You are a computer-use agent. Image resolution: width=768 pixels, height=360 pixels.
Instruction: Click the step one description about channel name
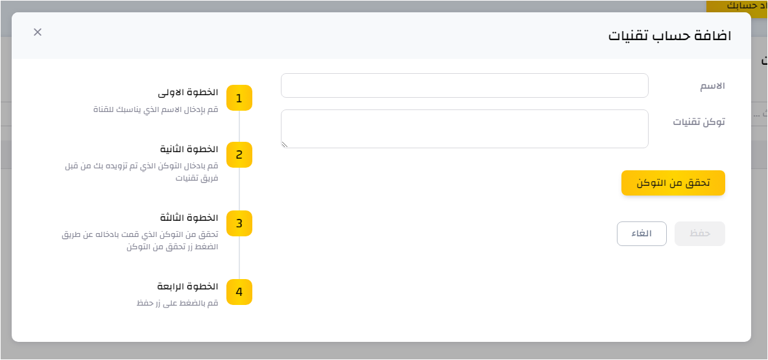click(x=156, y=109)
